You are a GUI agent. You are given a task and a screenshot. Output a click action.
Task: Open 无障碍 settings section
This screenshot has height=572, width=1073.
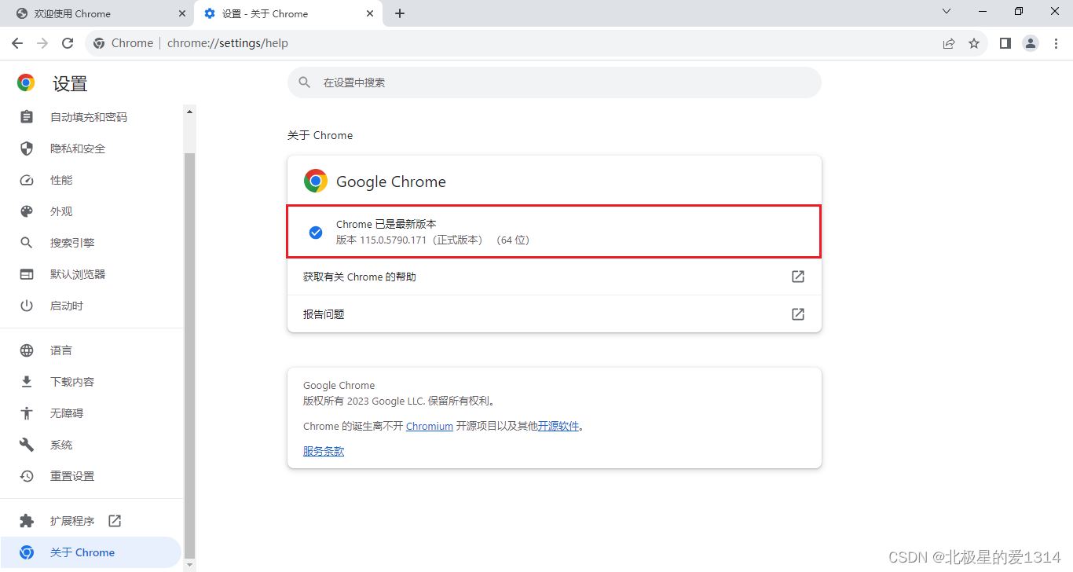click(x=92, y=413)
